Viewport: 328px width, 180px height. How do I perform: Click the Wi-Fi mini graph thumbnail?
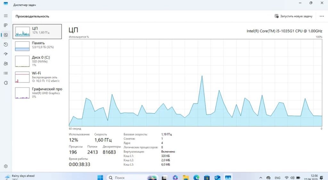[22, 77]
